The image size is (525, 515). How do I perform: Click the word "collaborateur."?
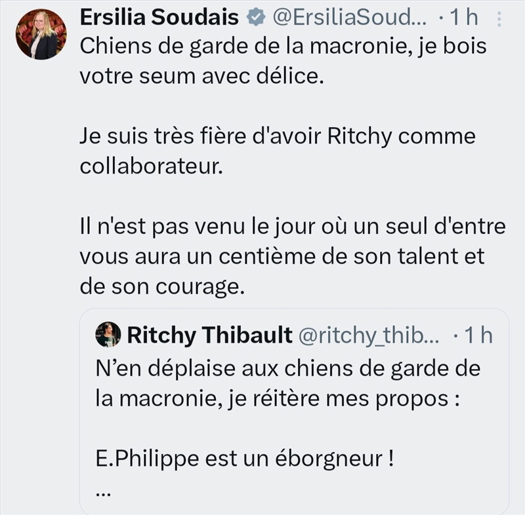(152, 166)
